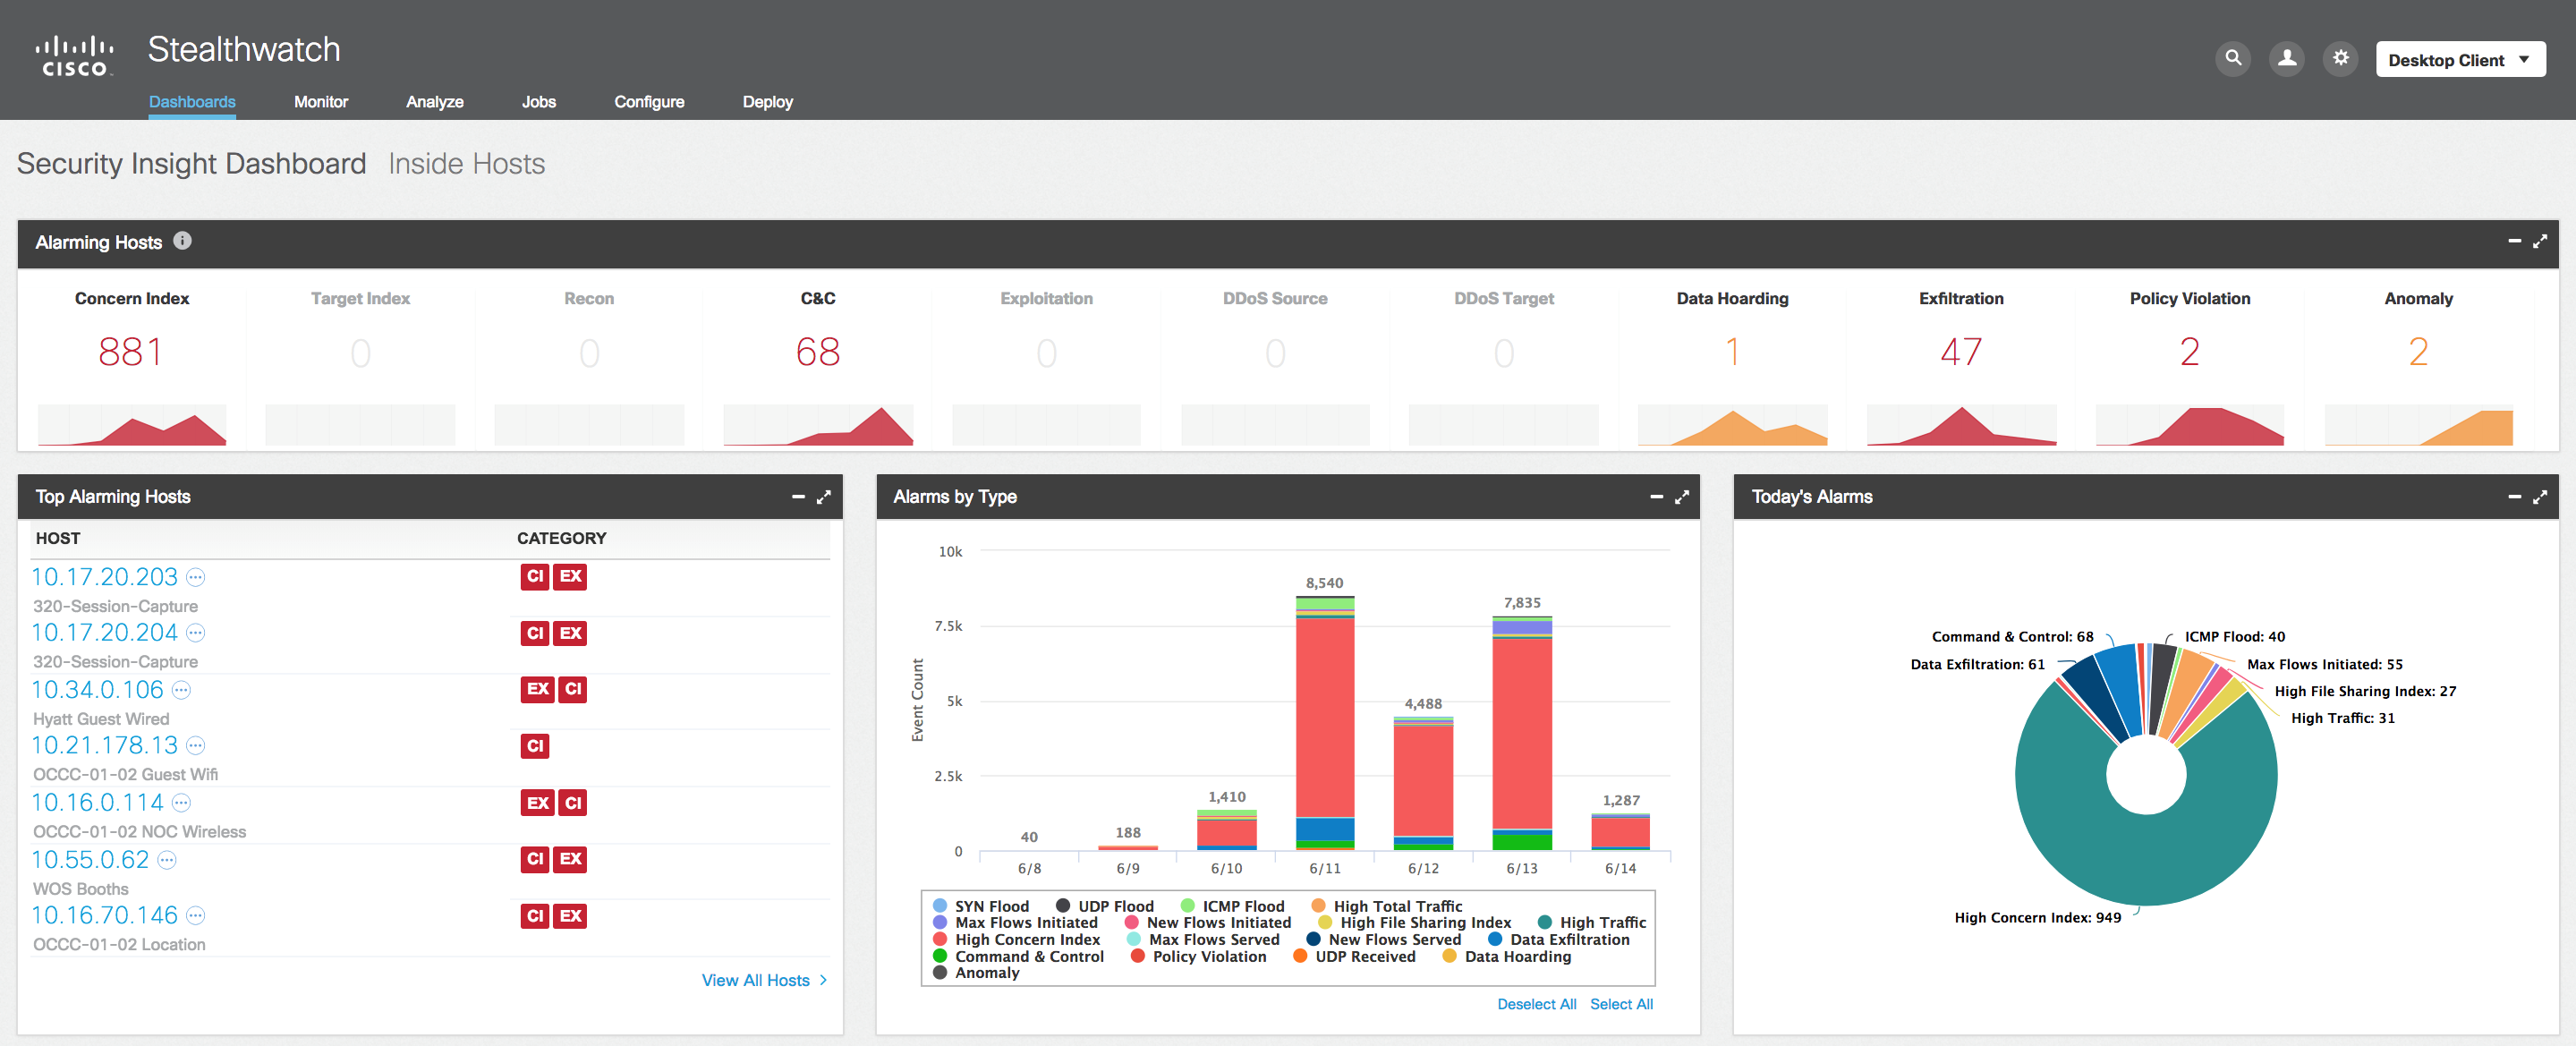Open the Monitor menu
This screenshot has height=1046, width=2576.
point(320,102)
